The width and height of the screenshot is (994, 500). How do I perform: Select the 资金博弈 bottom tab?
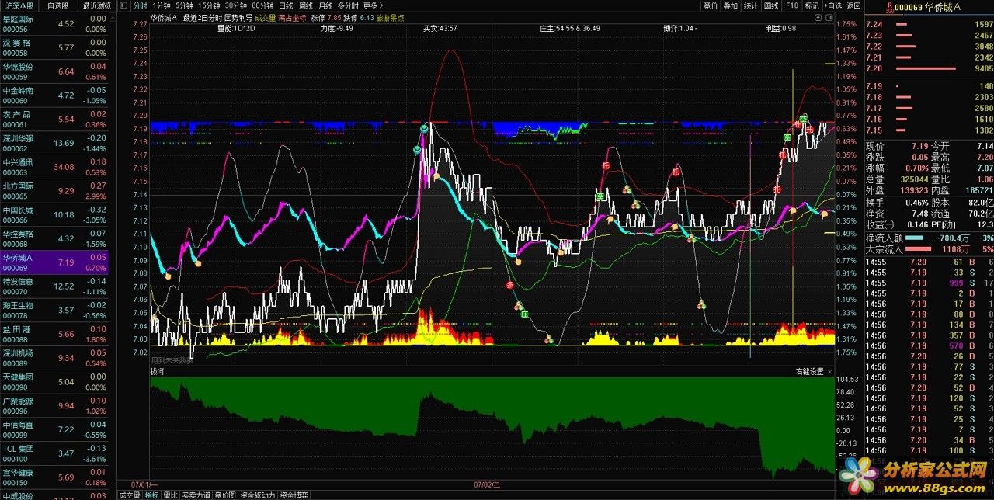(294, 495)
